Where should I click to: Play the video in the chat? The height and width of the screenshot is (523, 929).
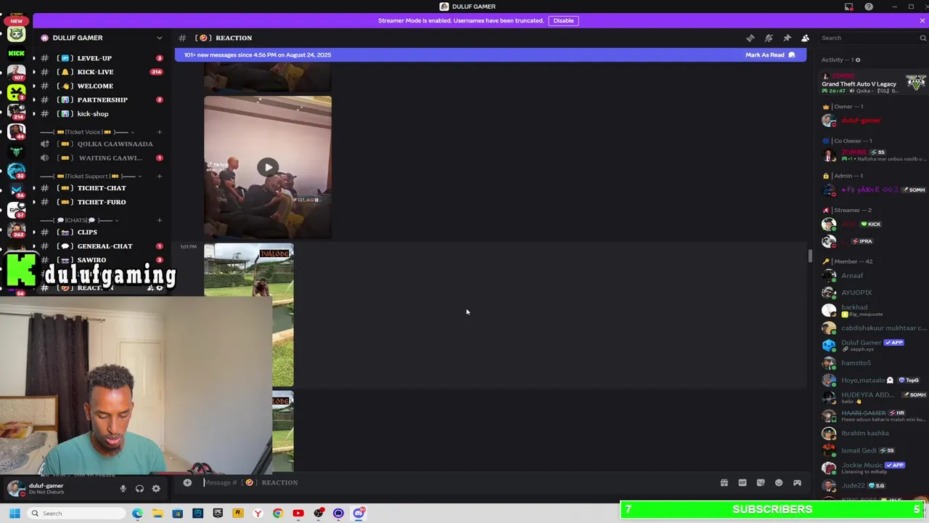pos(268,168)
